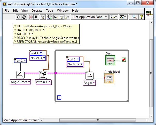Open the Edit menu

pyautogui.click(x=15, y=11)
